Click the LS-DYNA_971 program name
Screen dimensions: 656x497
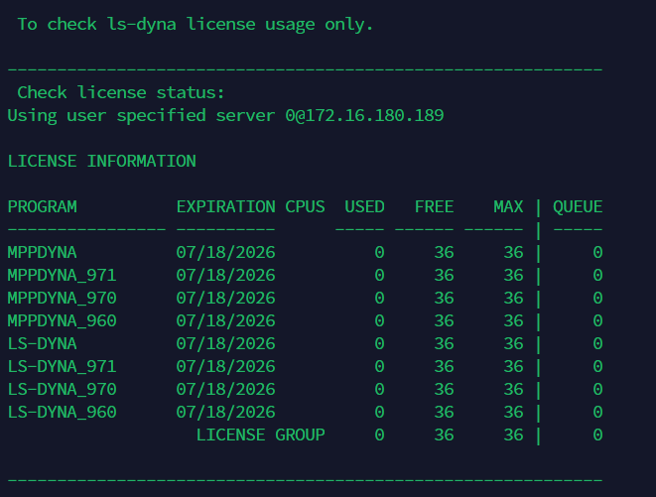coord(62,366)
